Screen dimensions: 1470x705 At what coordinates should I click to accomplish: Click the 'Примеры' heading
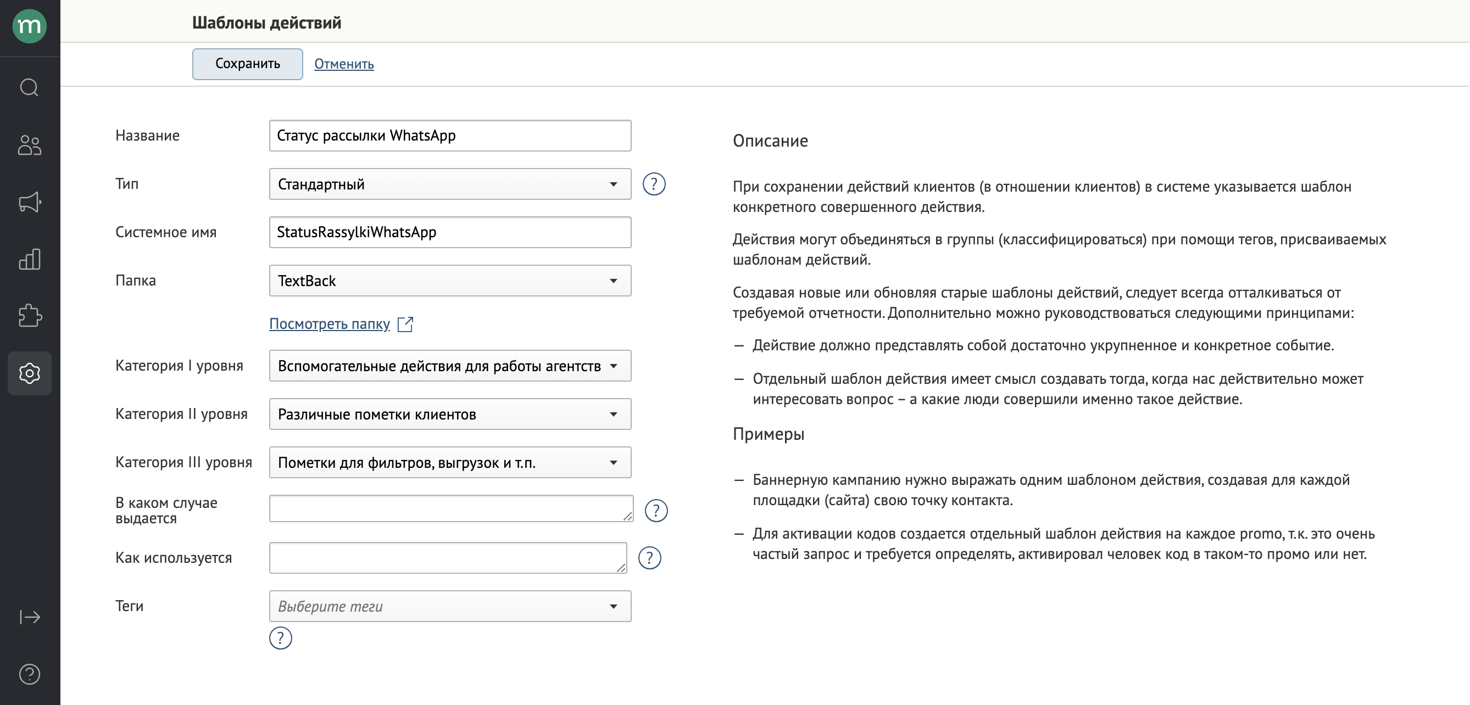[x=768, y=434]
